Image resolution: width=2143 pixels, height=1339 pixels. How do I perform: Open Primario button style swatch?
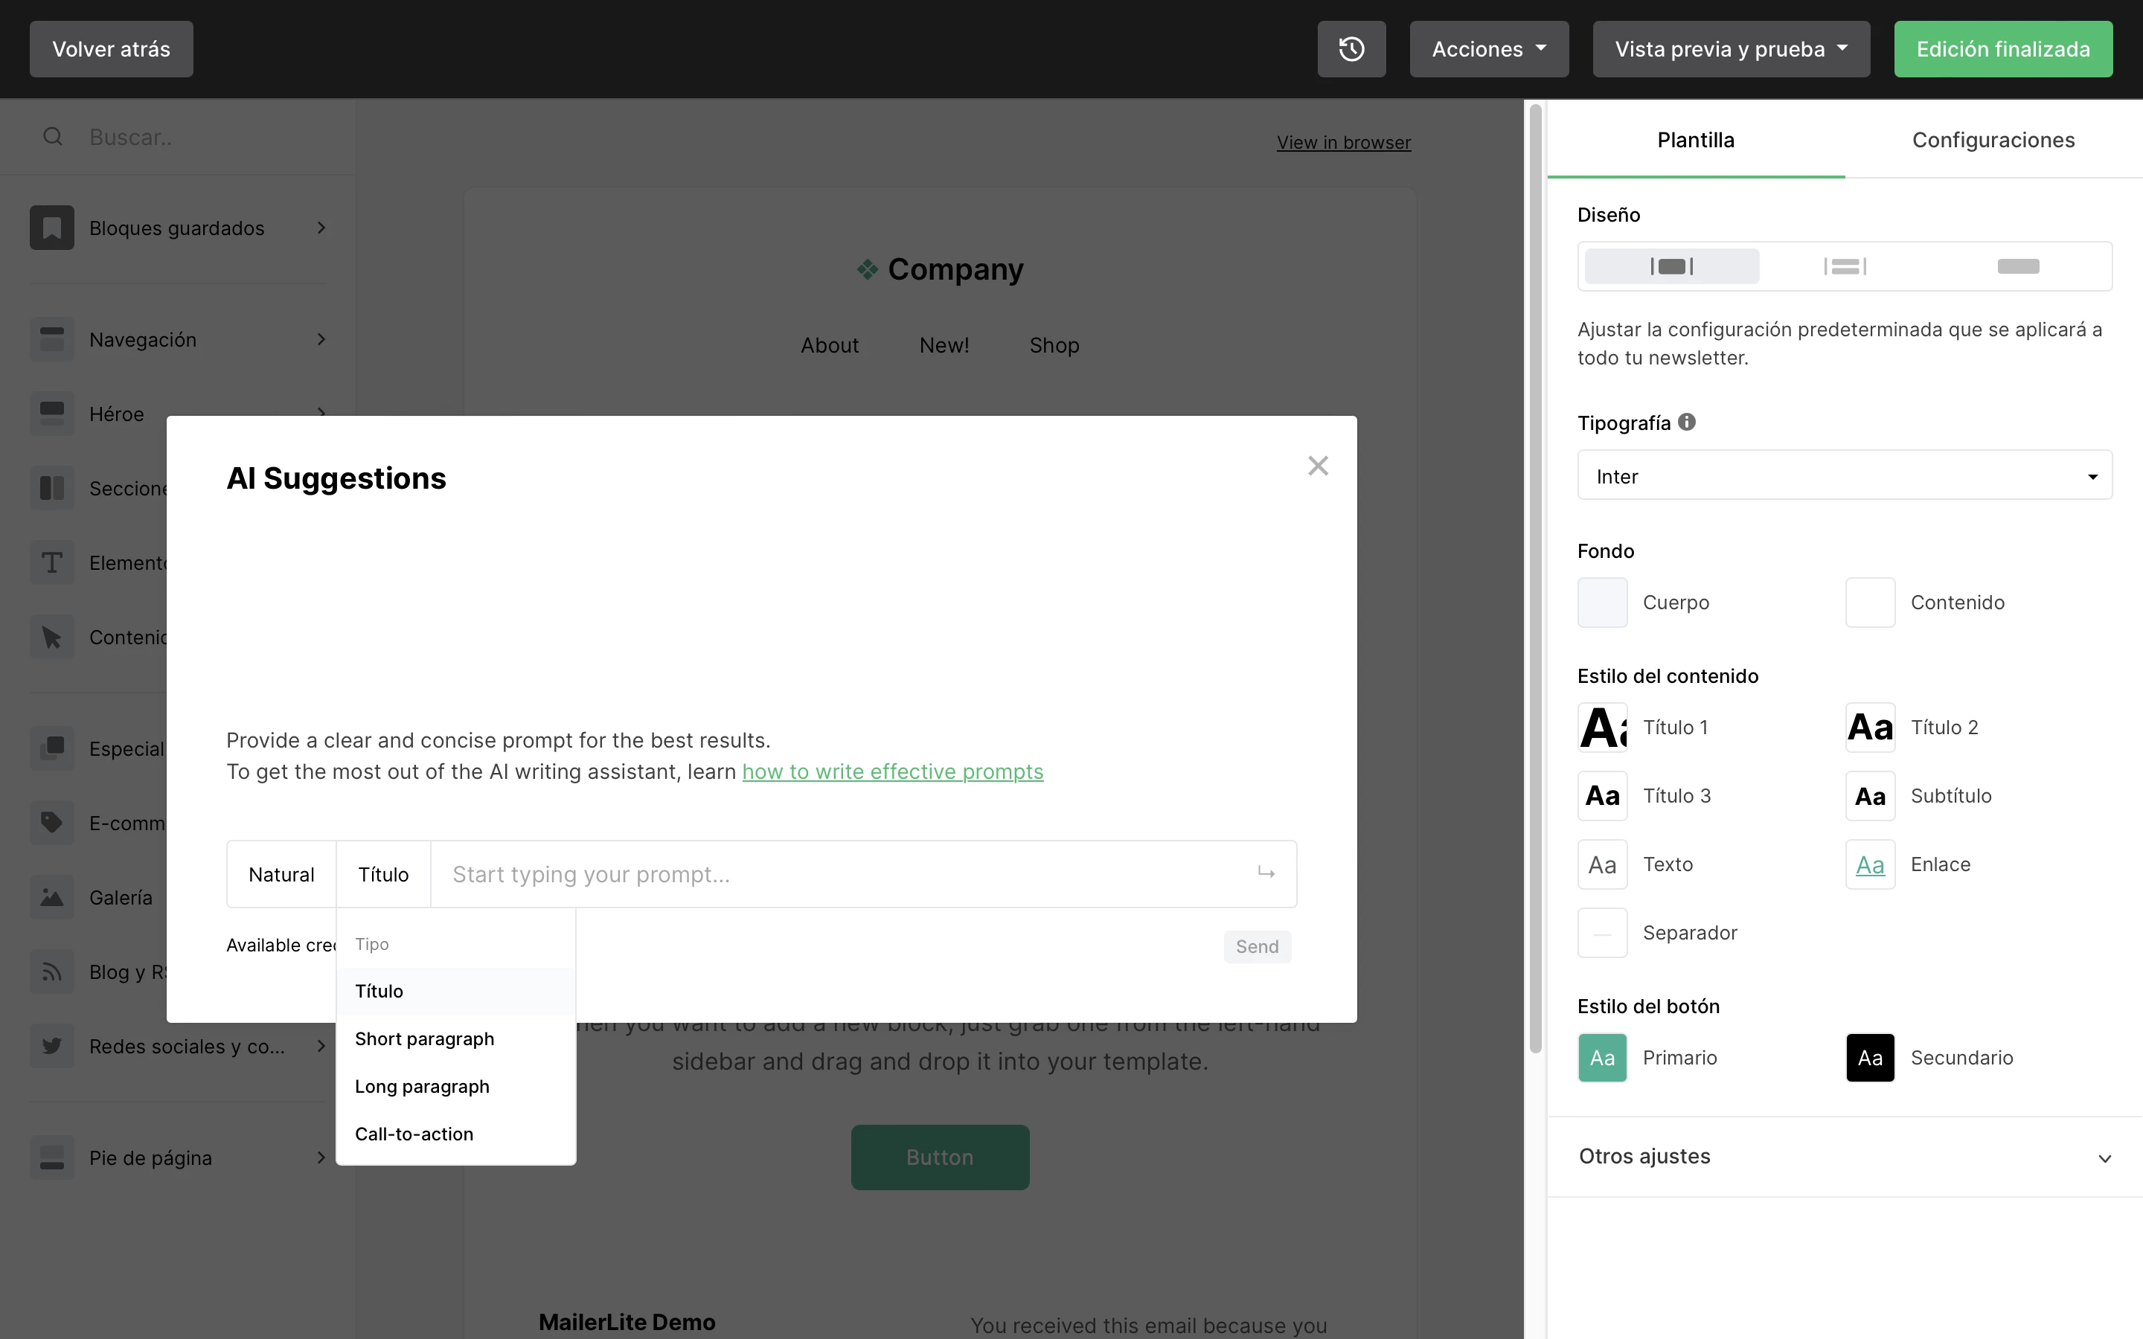[1603, 1057]
